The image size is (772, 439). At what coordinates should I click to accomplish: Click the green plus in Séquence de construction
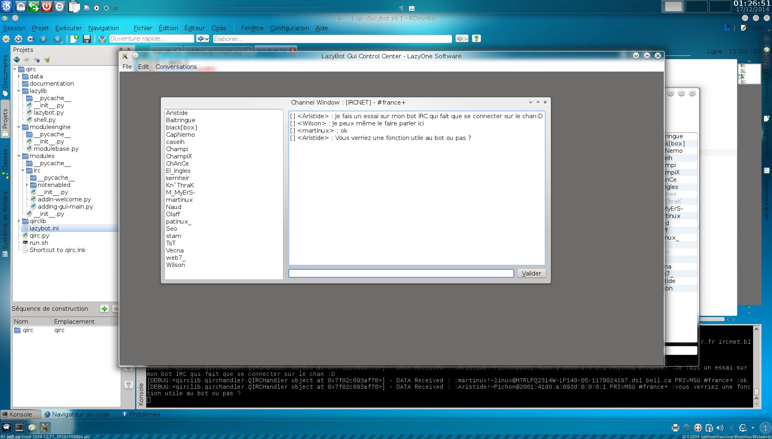point(105,309)
